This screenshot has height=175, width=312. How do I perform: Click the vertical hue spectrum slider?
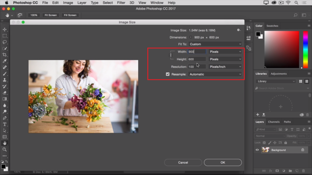305,49
